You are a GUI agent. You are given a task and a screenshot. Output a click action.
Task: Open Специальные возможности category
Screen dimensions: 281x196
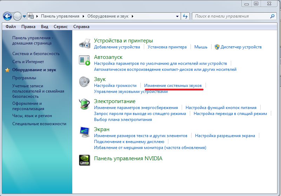click(x=39, y=124)
